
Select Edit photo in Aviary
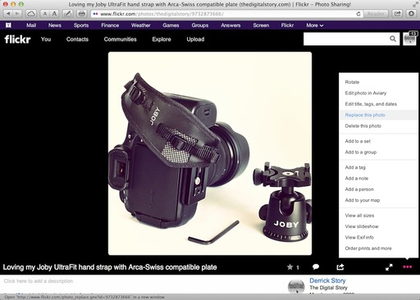pos(366,93)
